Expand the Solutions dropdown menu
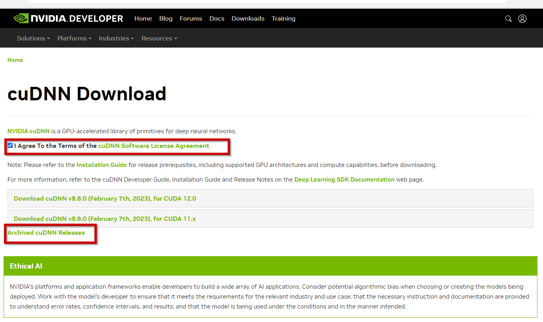Viewport: 543px width, 322px height. click(x=33, y=38)
